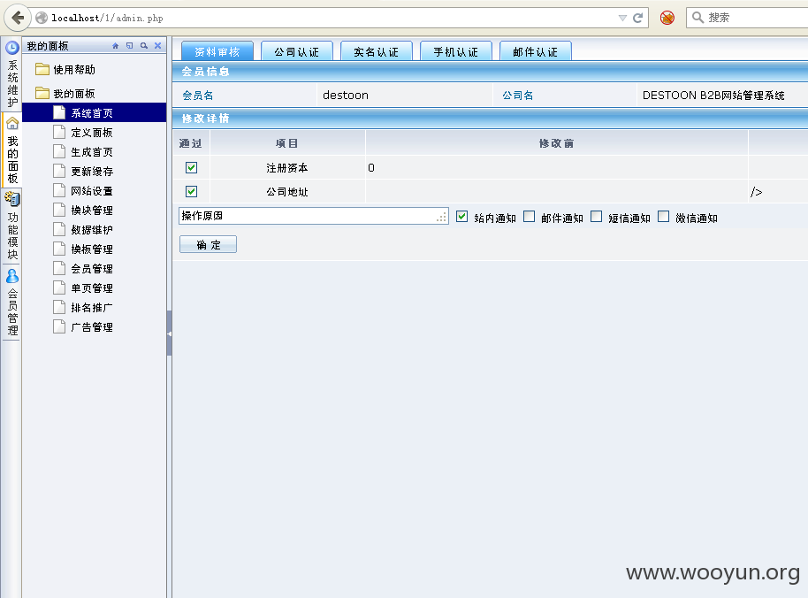This screenshot has width=808, height=598.
Task: Enable the 短信通知 checkbox
Action: click(596, 217)
